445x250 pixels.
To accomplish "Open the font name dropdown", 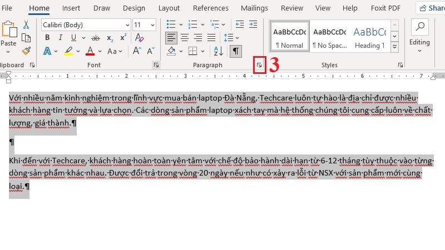I will (127, 25).
